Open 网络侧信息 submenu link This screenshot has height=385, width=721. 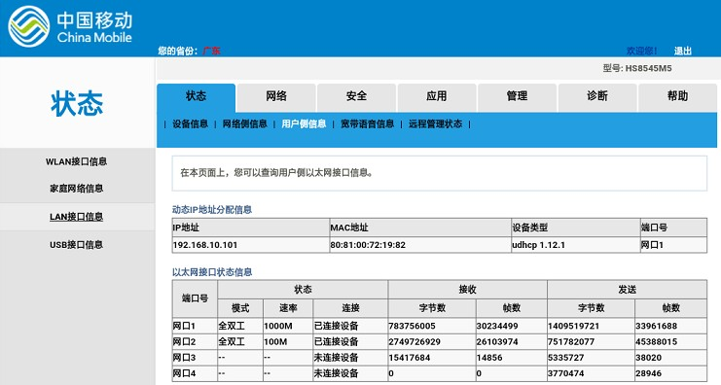click(244, 124)
